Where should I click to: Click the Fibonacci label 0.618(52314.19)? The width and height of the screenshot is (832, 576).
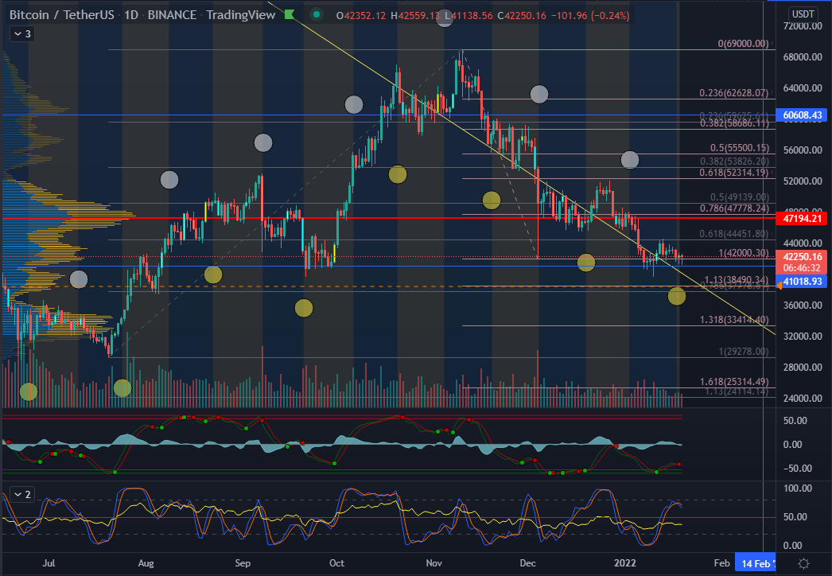pyautogui.click(x=734, y=173)
